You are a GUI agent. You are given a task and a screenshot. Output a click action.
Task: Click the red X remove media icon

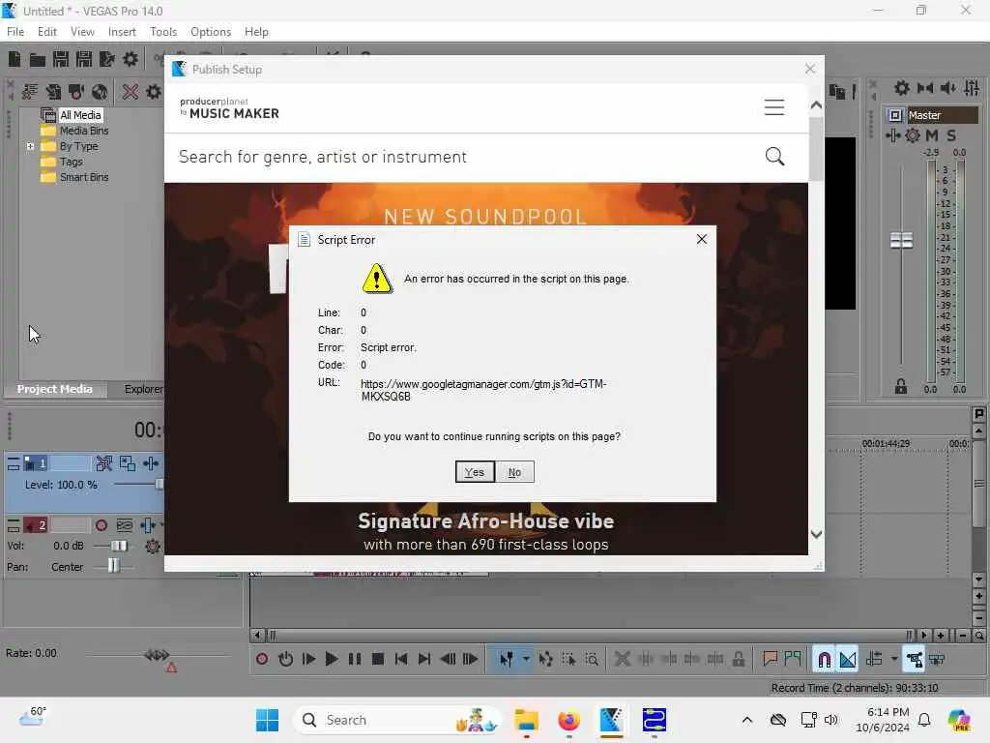[131, 92]
